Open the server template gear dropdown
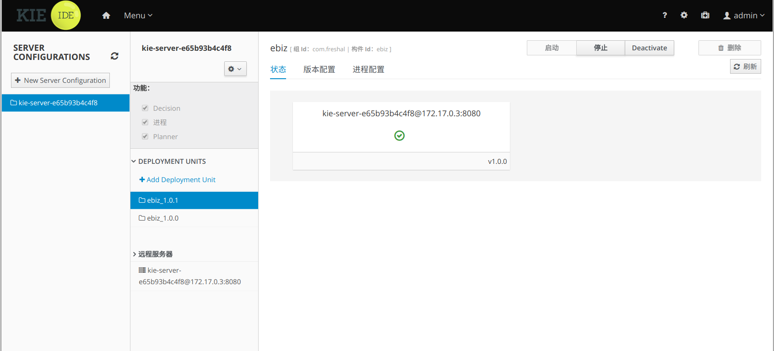774x351 pixels. click(235, 69)
